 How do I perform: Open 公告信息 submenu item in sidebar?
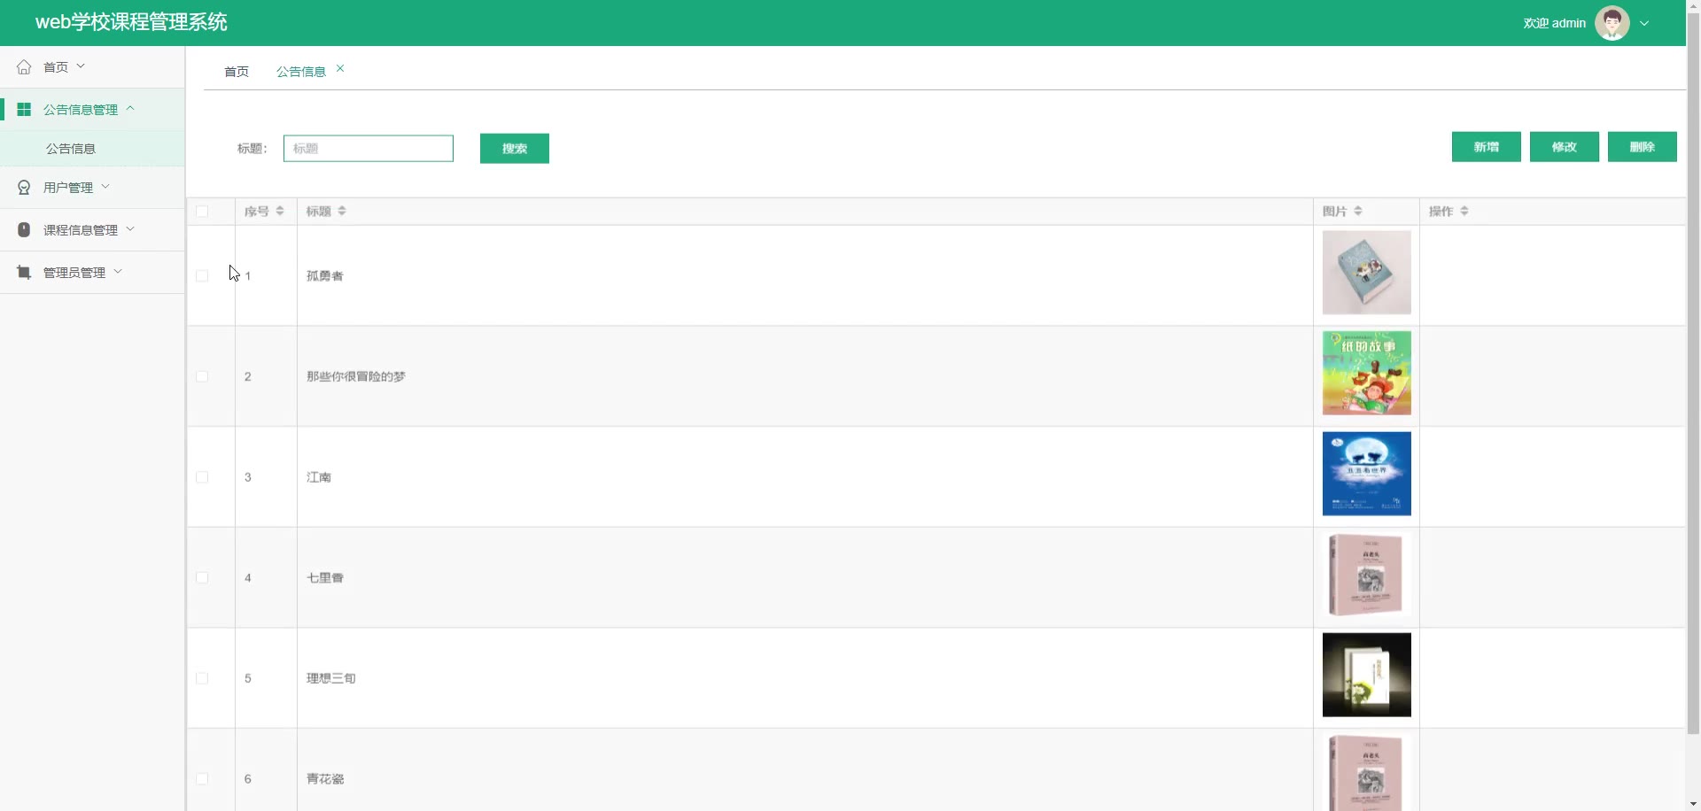(x=92, y=149)
